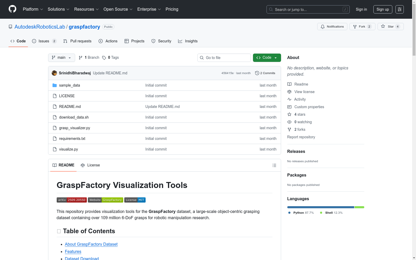Viewport: 416px width, 260px height.
Task: Check the Table of Contents checkbox
Action: (x=59, y=231)
